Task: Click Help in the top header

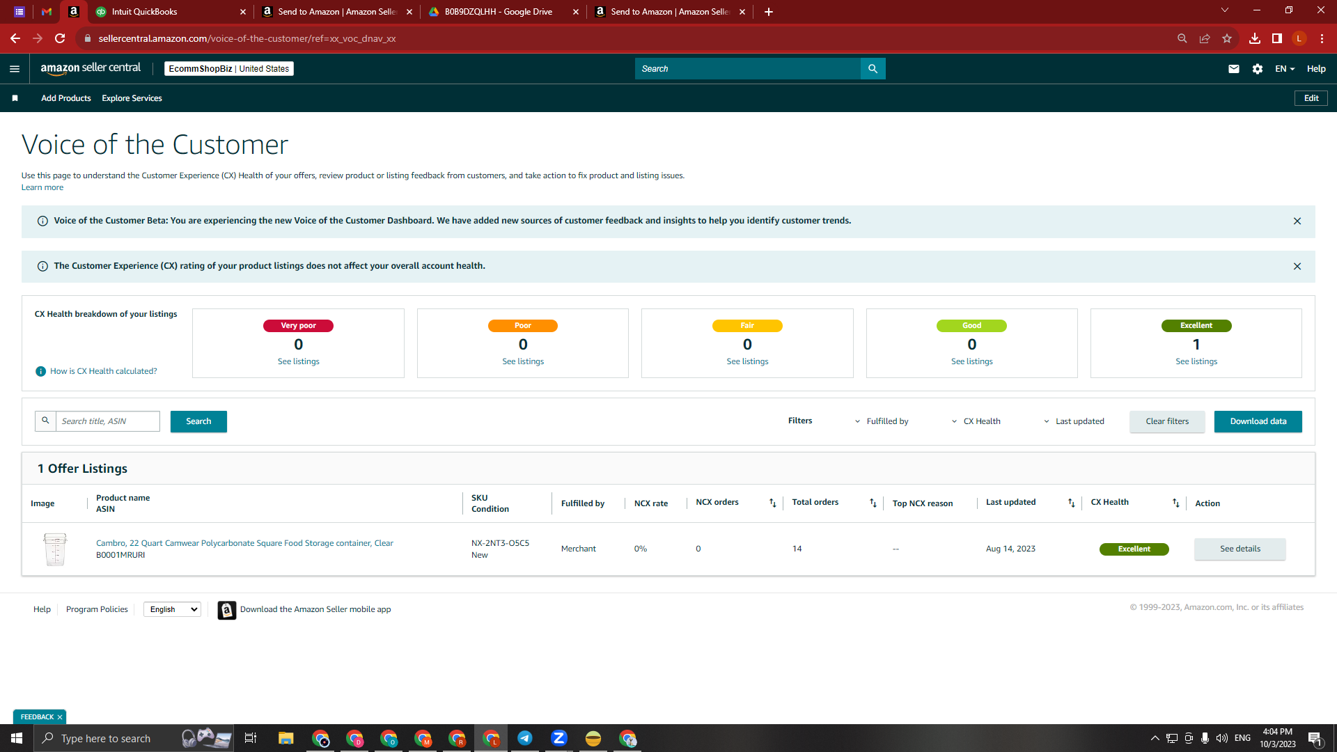Action: (x=1316, y=69)
